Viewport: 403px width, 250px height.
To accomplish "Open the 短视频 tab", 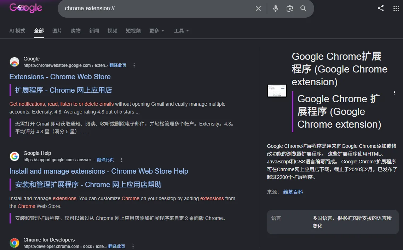I will point(133,31).
